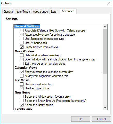
Task: Enable the Use 24-hour clock option
Action: click(x=22, y=43)
